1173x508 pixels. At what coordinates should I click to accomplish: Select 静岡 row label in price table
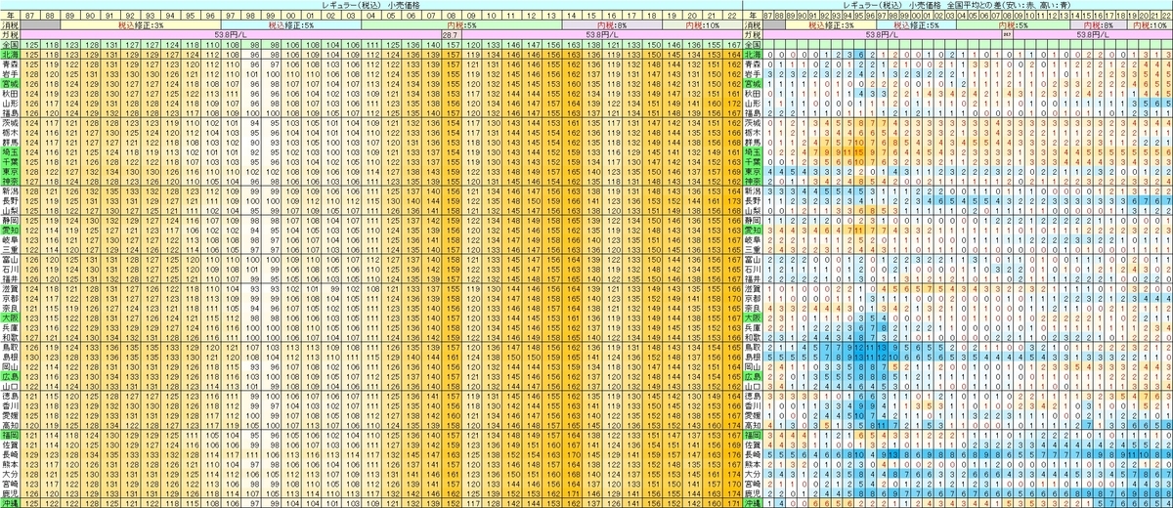tap(11, 221)
